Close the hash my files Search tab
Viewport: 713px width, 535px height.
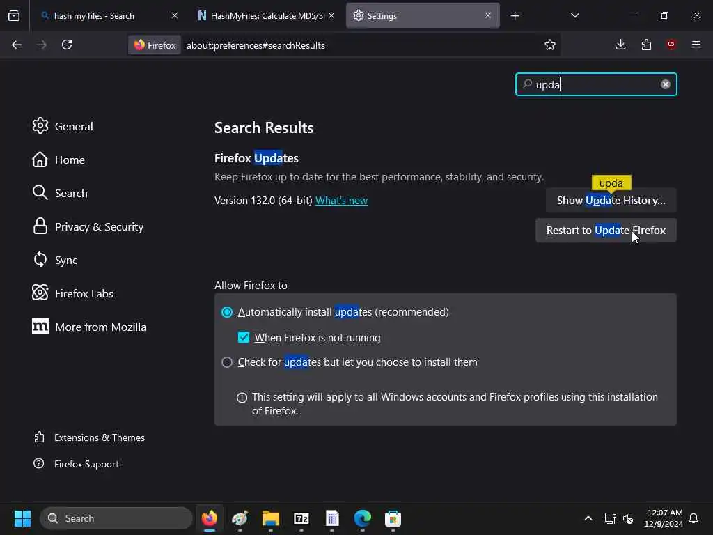pos(175,15)
